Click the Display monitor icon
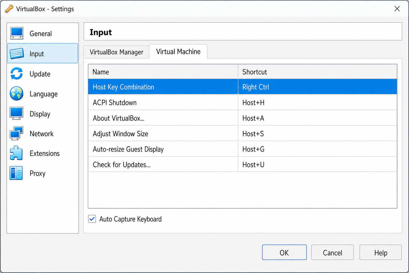The height and width of the screenshot is (273, 409). (17, 114)
